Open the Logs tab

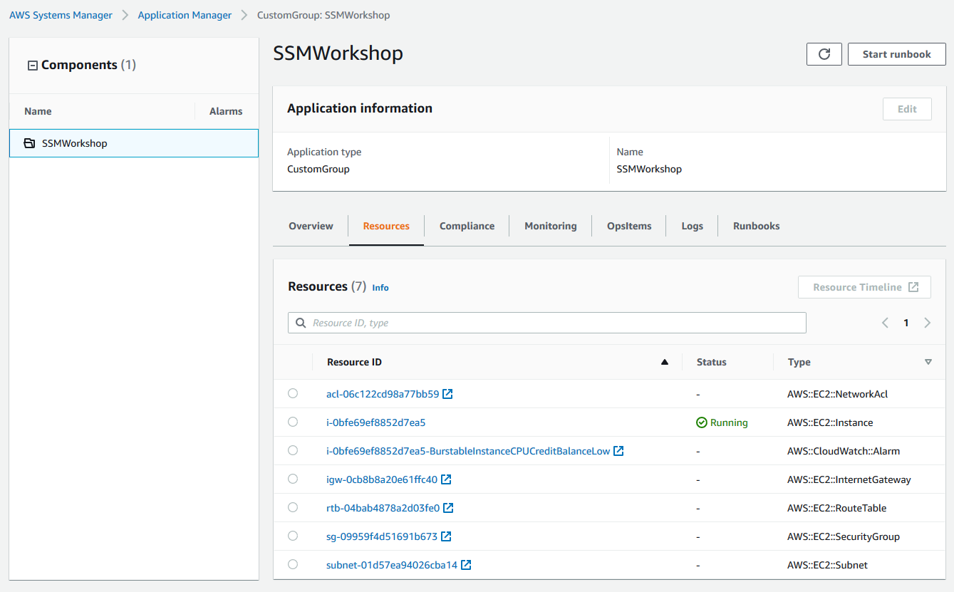692,226
